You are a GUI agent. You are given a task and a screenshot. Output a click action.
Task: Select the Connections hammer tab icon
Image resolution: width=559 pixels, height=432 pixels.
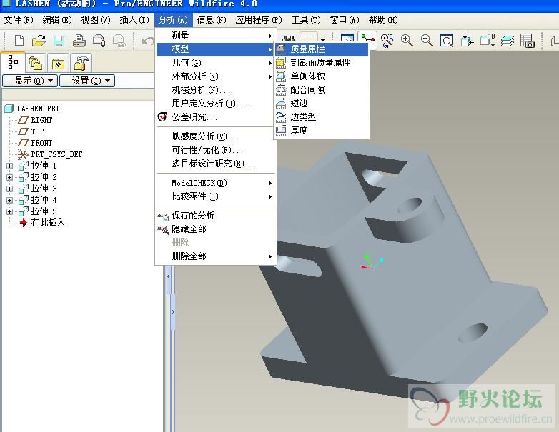click(81, 64)
